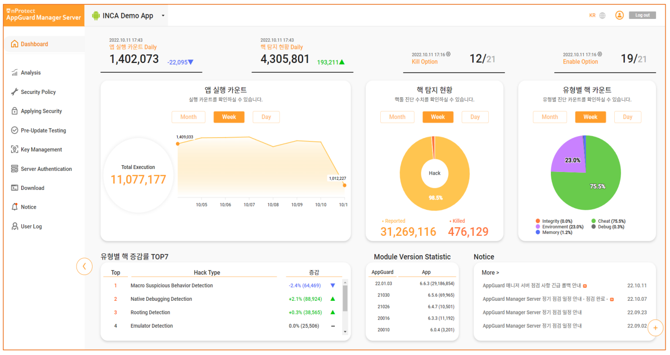Click the Environment purple legend dot

[x=538, y=227]
